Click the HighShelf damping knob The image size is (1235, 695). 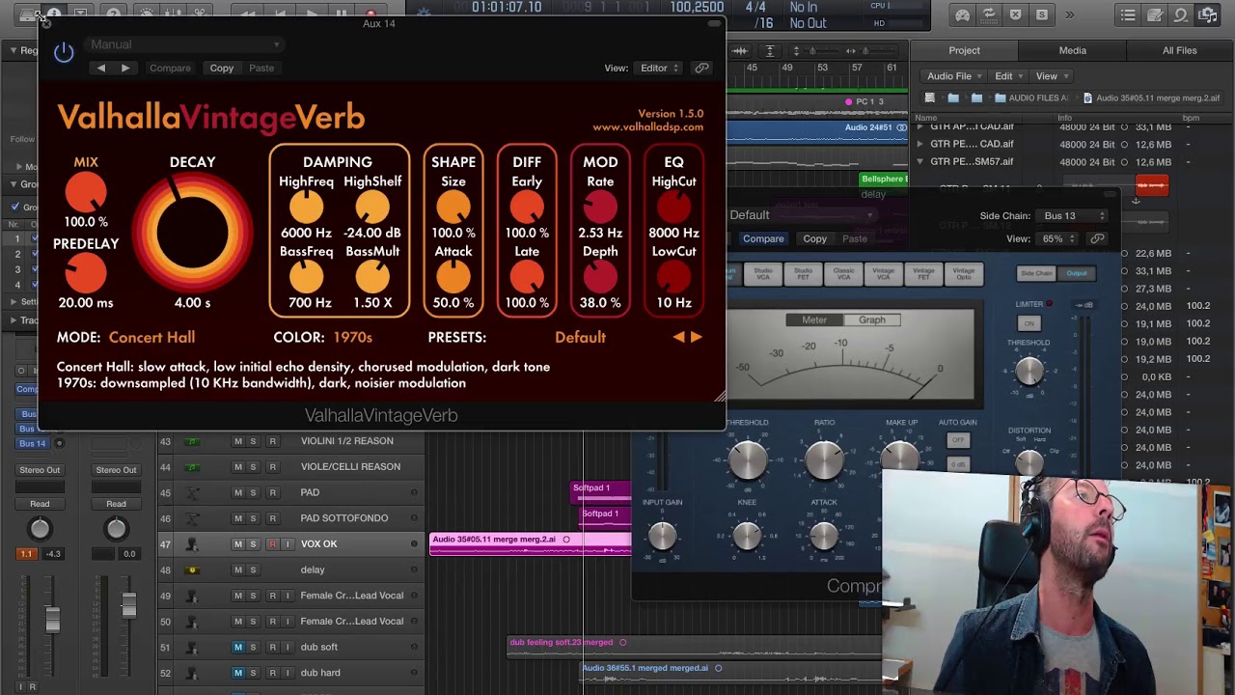372,207
